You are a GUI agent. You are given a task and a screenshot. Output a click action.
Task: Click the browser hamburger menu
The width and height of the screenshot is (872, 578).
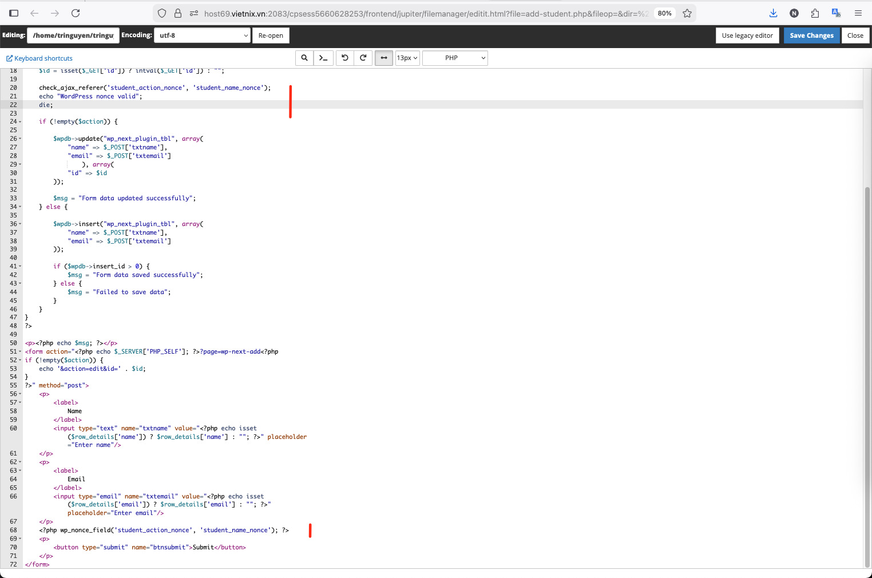858,13
